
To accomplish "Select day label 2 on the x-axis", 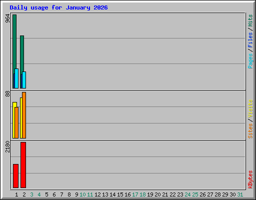I will [24, 194].
